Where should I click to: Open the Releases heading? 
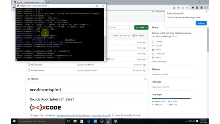[x=156, y=69]
